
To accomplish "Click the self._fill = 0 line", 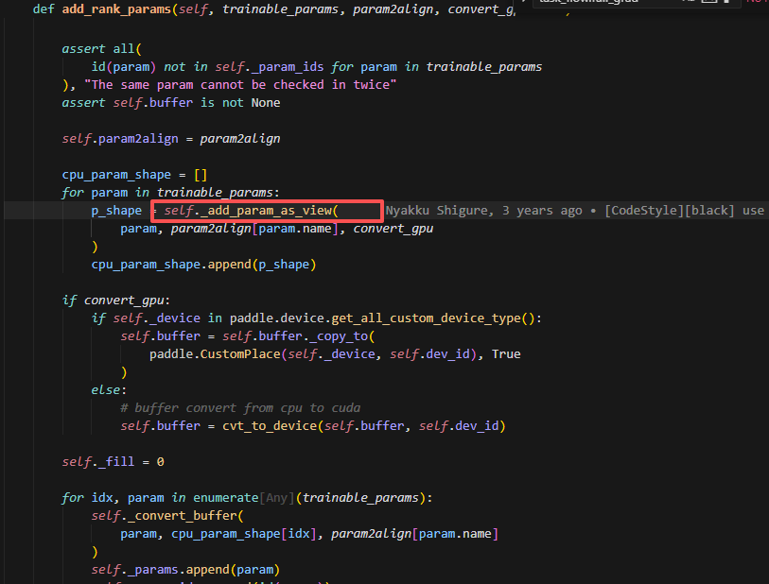I will (113, 462).
